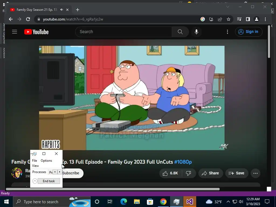This screenshot has height=207, width=276.
Task: Open the volume tray icon
Action: click(x=241, y=202)
